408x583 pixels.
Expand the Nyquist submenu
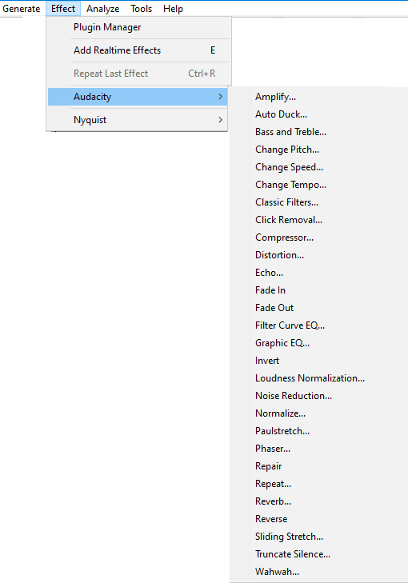point(138,120)
